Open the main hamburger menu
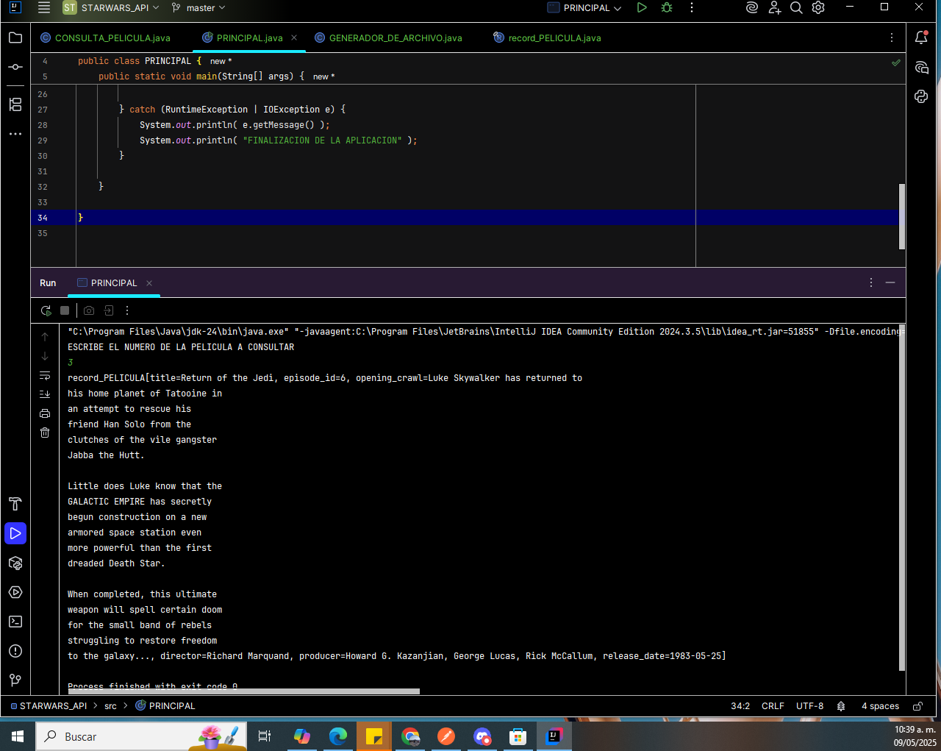Screen dimensions: 941x751 click(44, 7)
